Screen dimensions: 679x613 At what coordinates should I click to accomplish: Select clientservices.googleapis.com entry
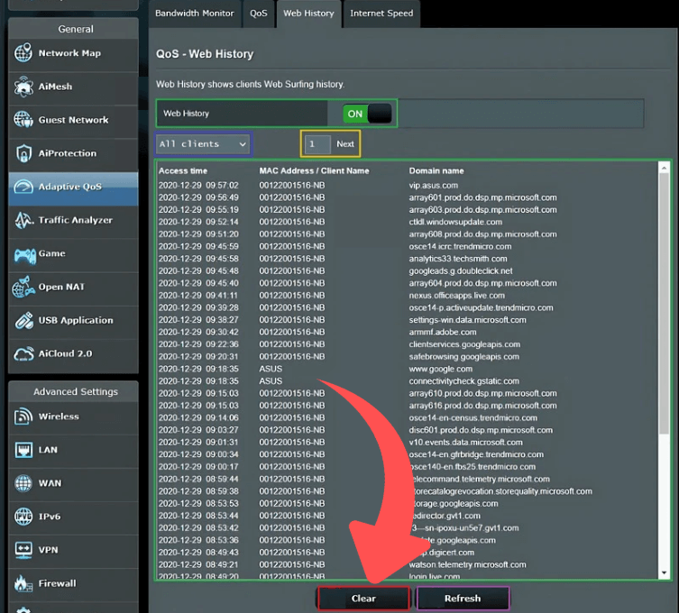tap(464, 344)
